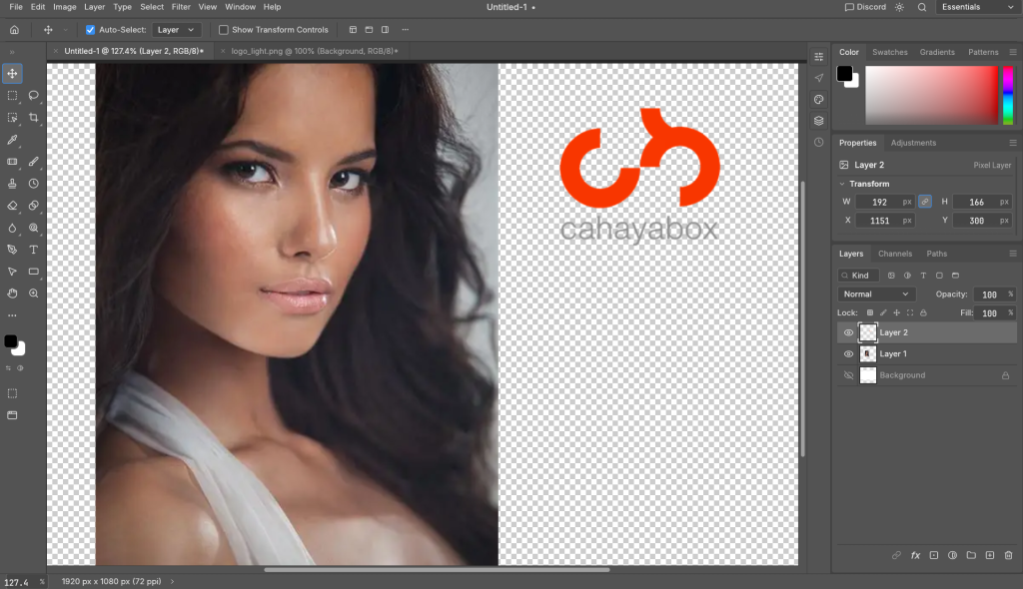
Task: Collapse the Transform section
Action: (842, 184)
